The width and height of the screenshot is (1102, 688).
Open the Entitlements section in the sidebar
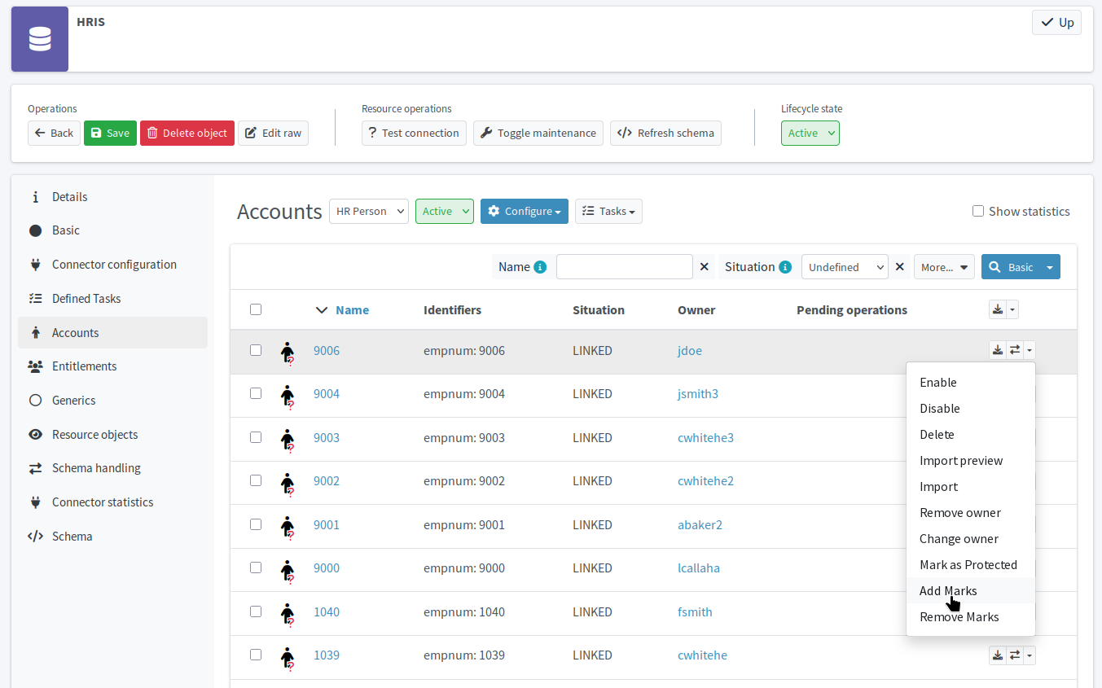click(83, 366)
